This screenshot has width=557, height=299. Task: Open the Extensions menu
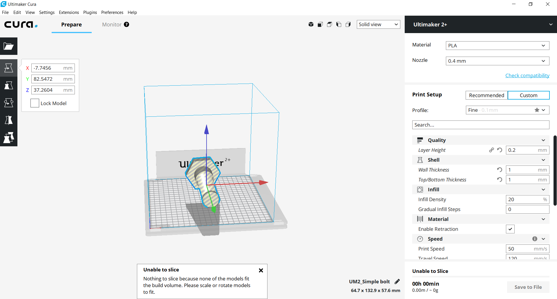(x=69, y=12)
